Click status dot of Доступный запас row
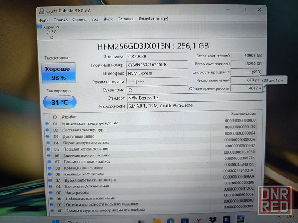 (48, 137)
